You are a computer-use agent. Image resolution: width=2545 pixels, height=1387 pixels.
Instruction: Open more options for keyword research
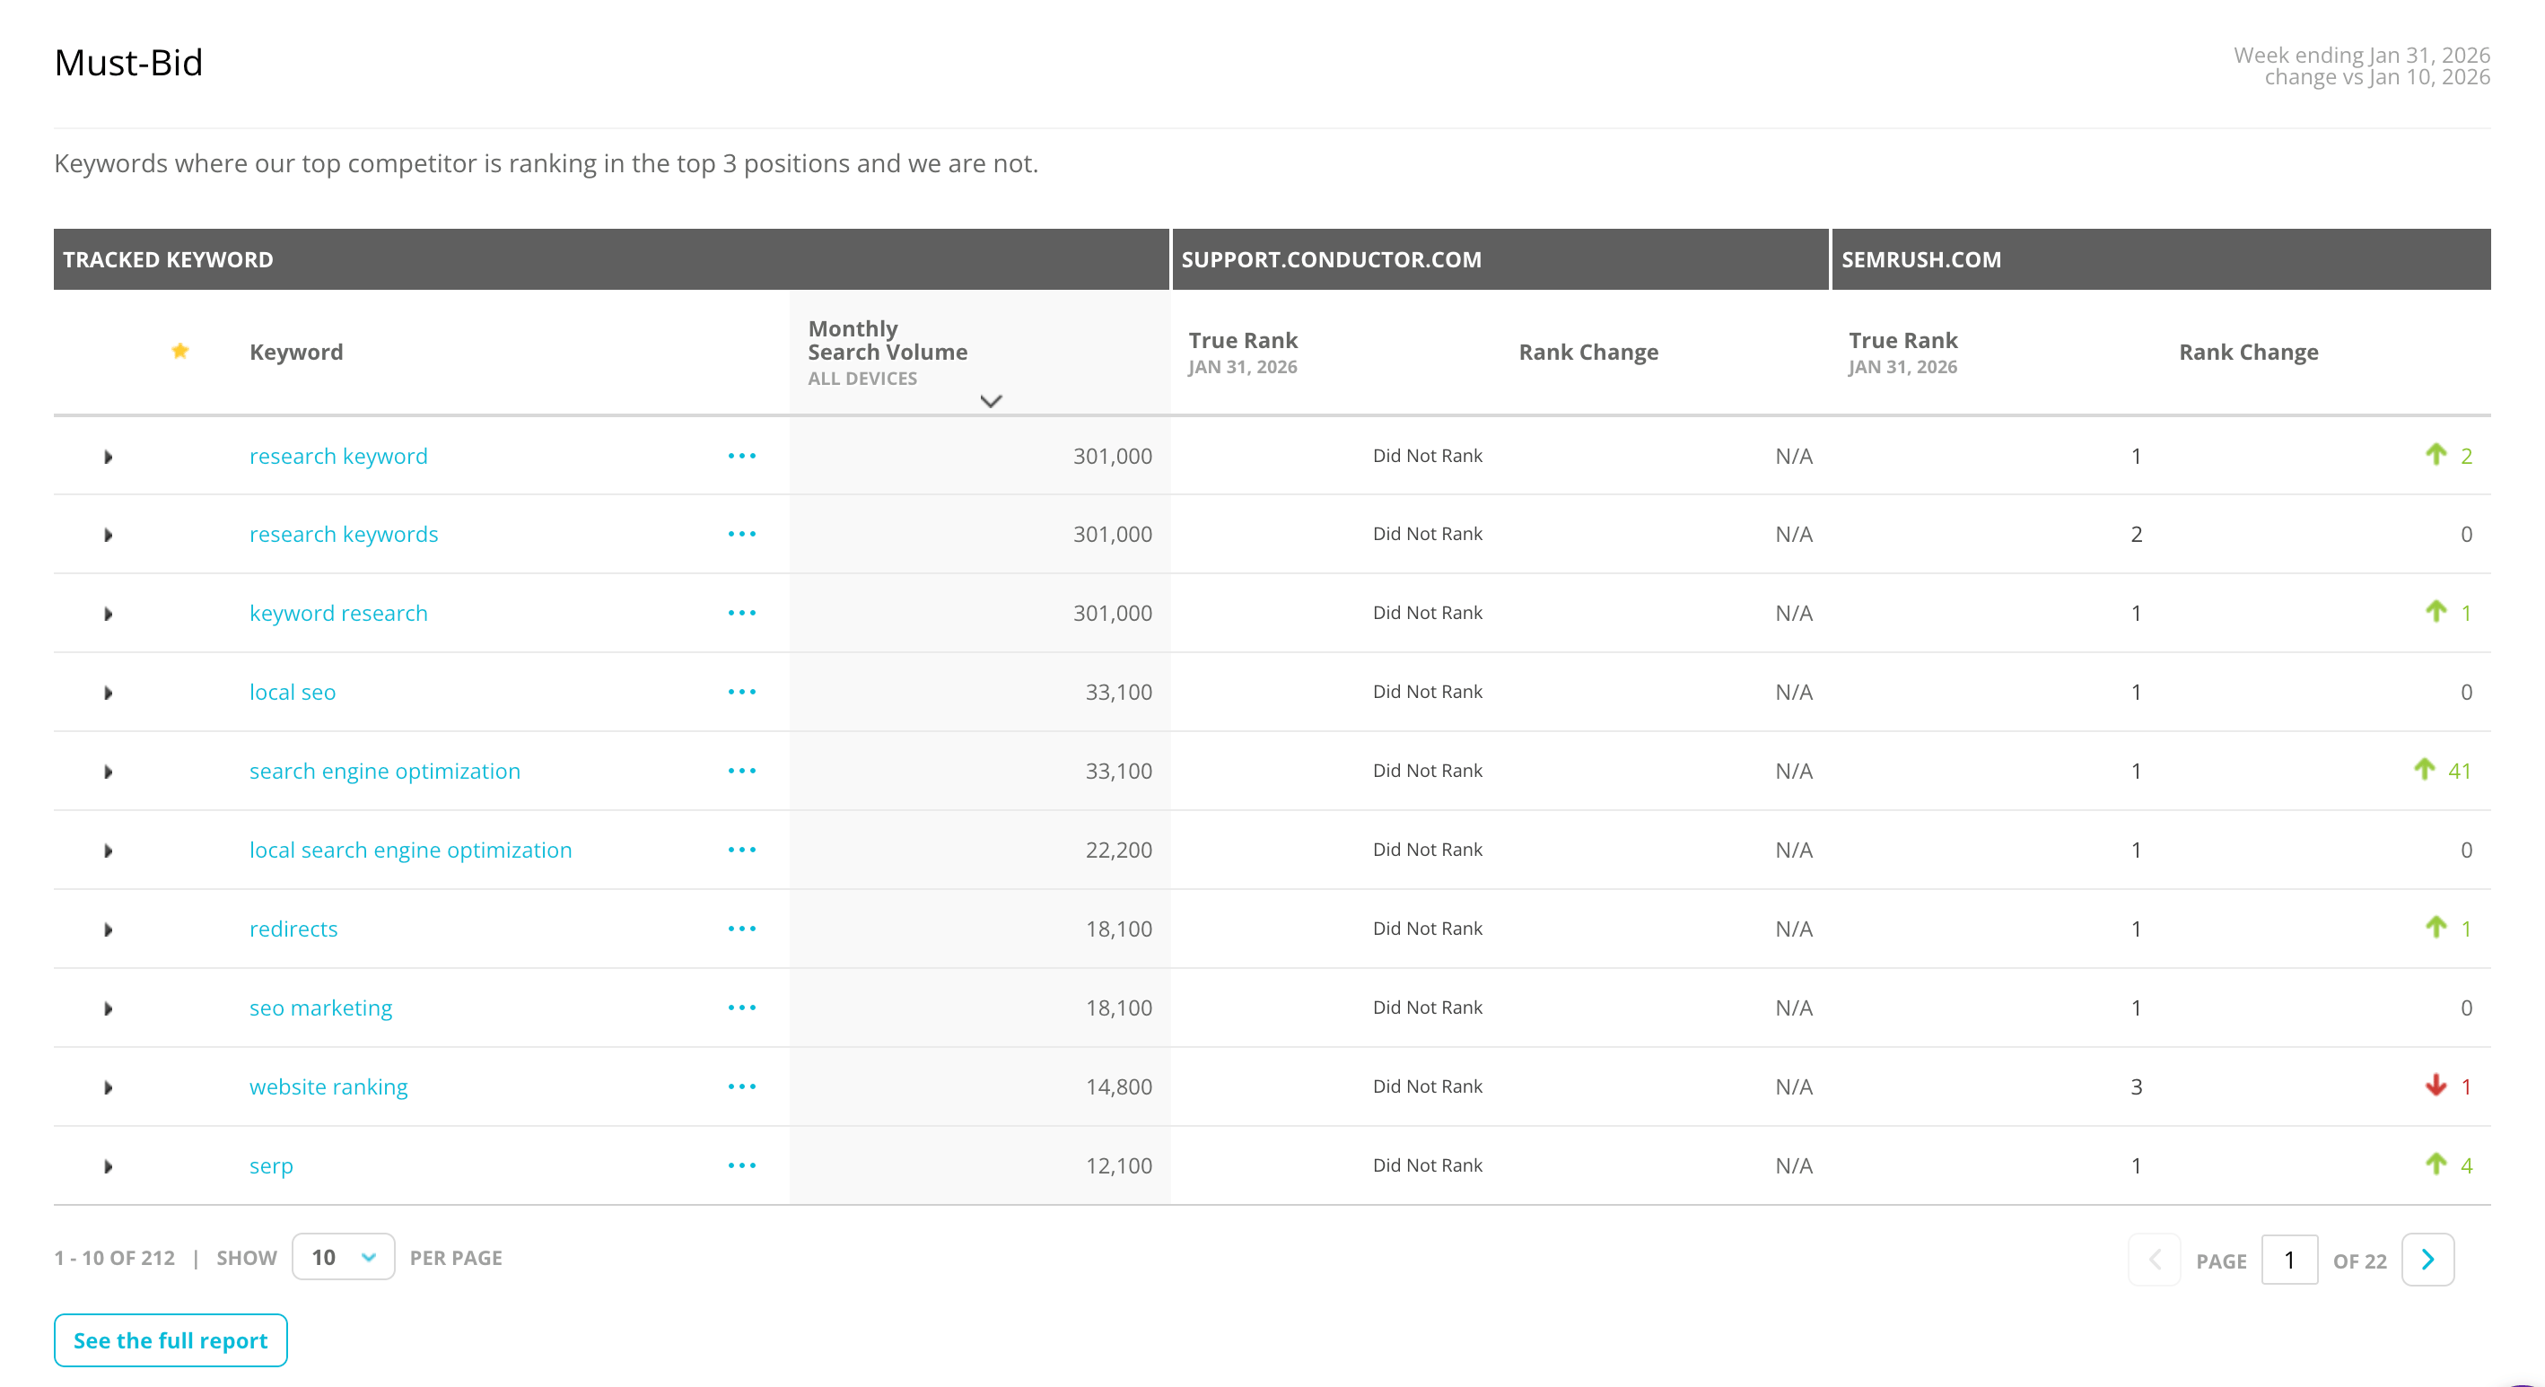click(742, 613)
